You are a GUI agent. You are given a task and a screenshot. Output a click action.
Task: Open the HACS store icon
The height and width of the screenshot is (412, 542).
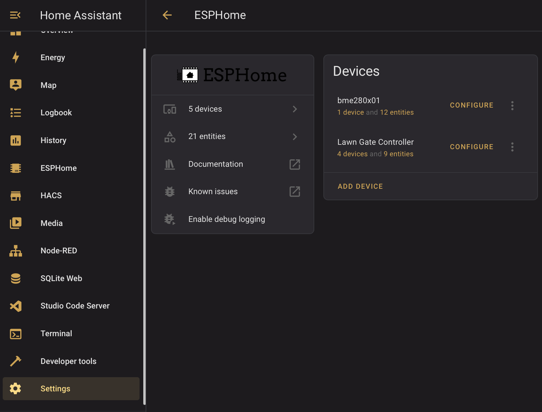pos(15,196)
